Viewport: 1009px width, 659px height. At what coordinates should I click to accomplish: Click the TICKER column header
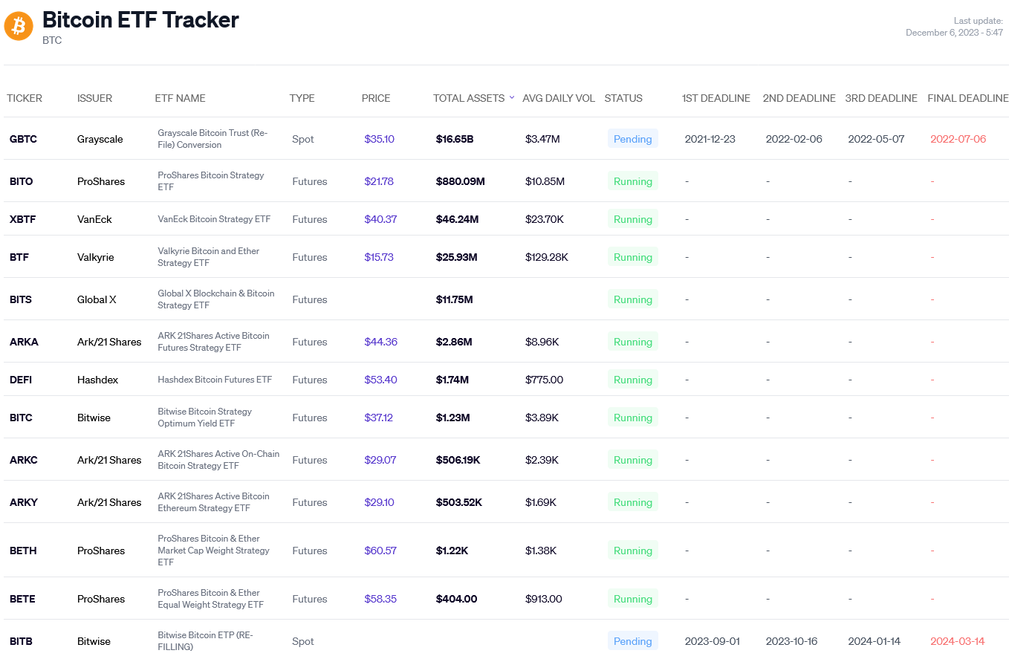pos(25,98)
